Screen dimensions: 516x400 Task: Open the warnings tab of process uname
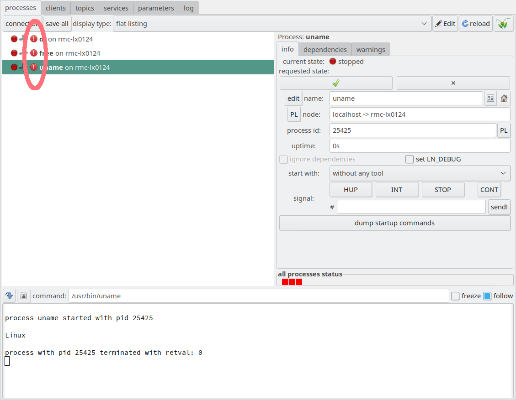[371, 50]
